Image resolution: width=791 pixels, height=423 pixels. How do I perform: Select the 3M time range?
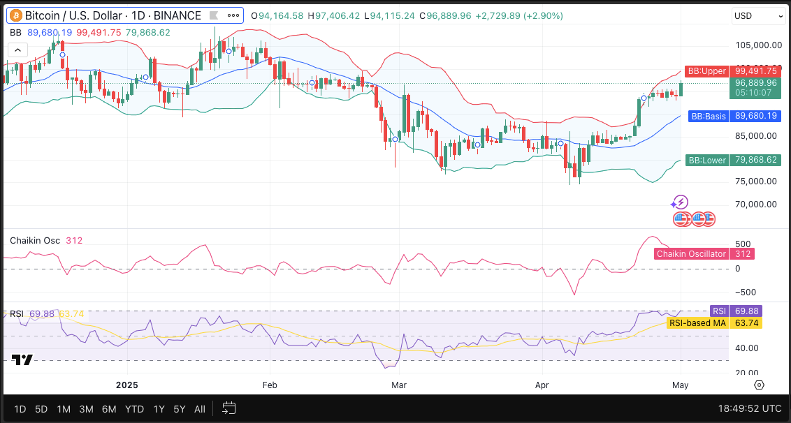click(86, 409)
